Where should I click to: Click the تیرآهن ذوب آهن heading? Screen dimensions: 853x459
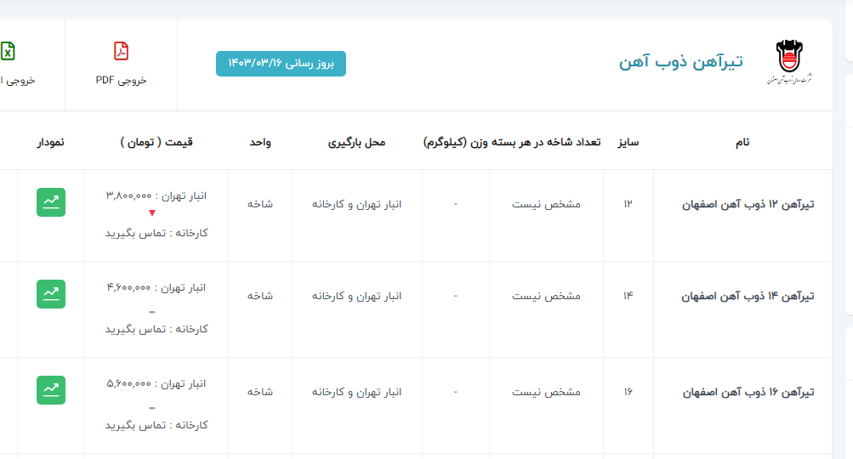[x=680, y=62]
